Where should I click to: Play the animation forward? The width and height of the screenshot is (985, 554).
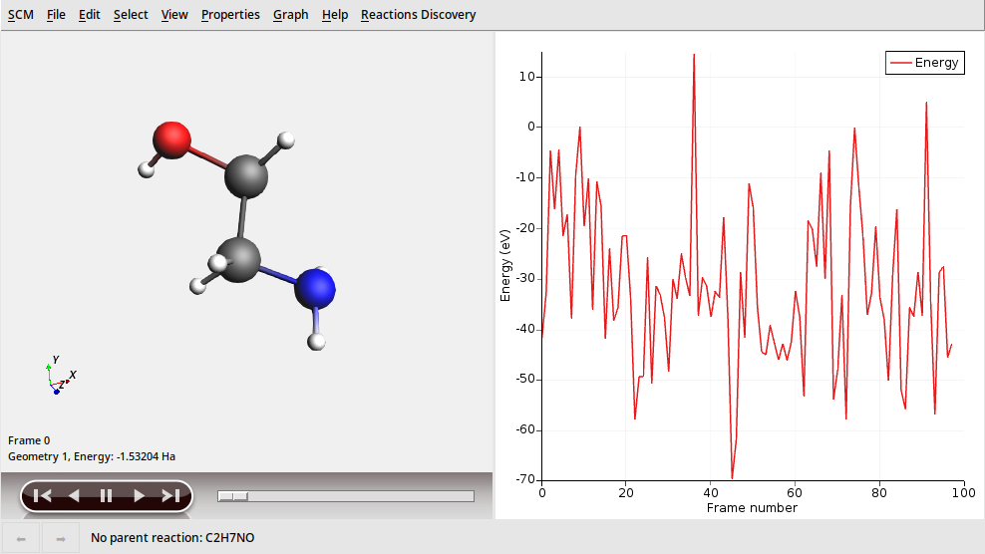pos(139,495)
